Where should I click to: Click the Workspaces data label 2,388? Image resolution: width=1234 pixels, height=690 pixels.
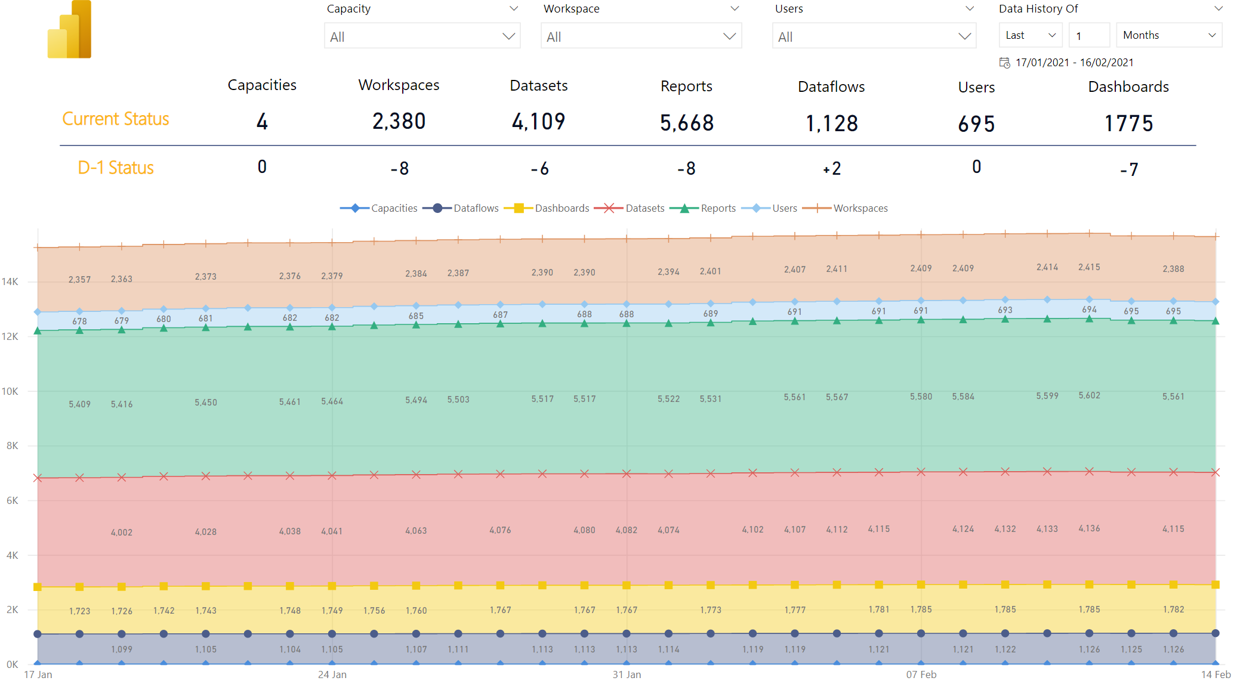coord(1173,269)
